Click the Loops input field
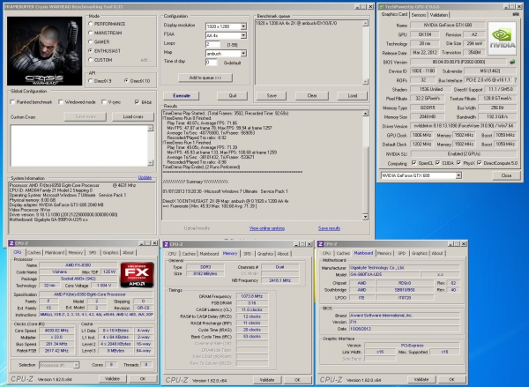Screen dimensions: 529x387 (212, 44)
